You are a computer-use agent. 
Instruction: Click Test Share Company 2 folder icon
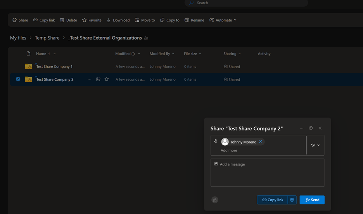pyautogui.click(x=28, y=79)
